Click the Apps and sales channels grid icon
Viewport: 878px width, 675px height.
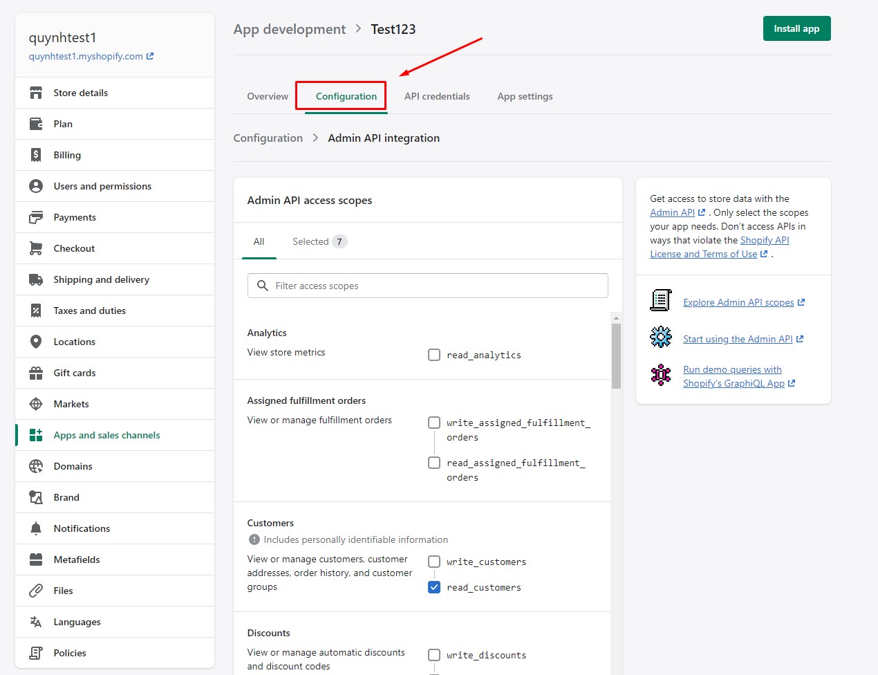tap(36, 435)
